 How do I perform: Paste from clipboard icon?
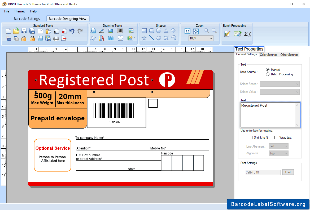point(48,31)
